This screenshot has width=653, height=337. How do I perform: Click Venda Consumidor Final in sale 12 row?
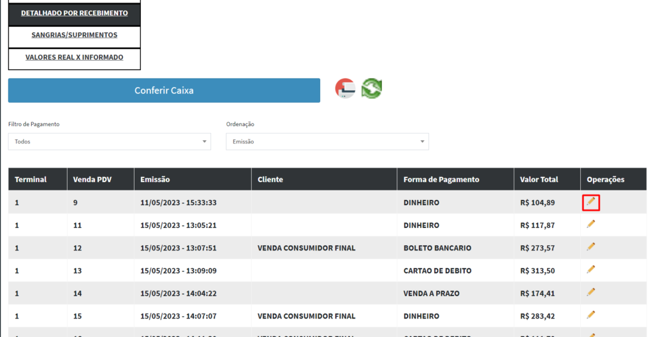point(306,248)
